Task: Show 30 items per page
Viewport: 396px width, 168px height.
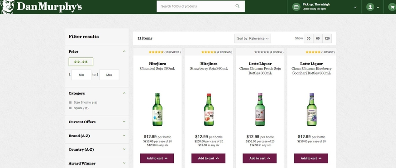Action: (308, 38)
